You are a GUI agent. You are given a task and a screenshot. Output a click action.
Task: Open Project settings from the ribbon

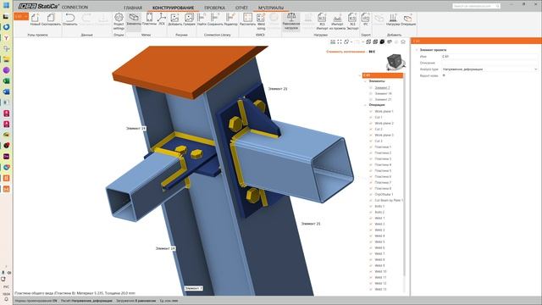tap(119, 21)
